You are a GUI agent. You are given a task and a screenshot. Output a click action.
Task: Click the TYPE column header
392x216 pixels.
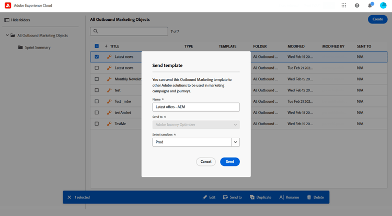point(189,46)
